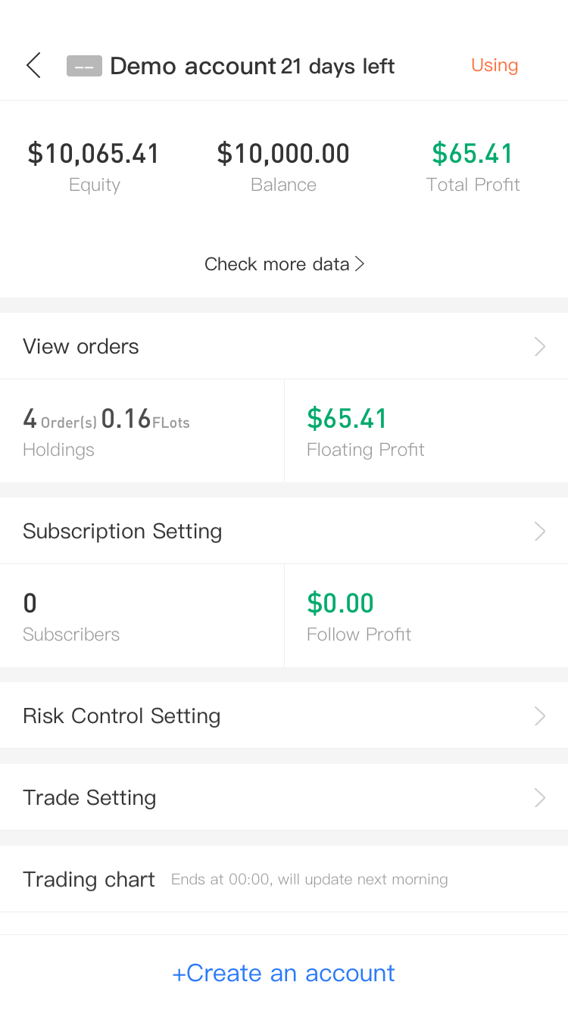Open the Subscription Setting row
The height and width of the screenshot is (1010, 568).
pos(284,531)
